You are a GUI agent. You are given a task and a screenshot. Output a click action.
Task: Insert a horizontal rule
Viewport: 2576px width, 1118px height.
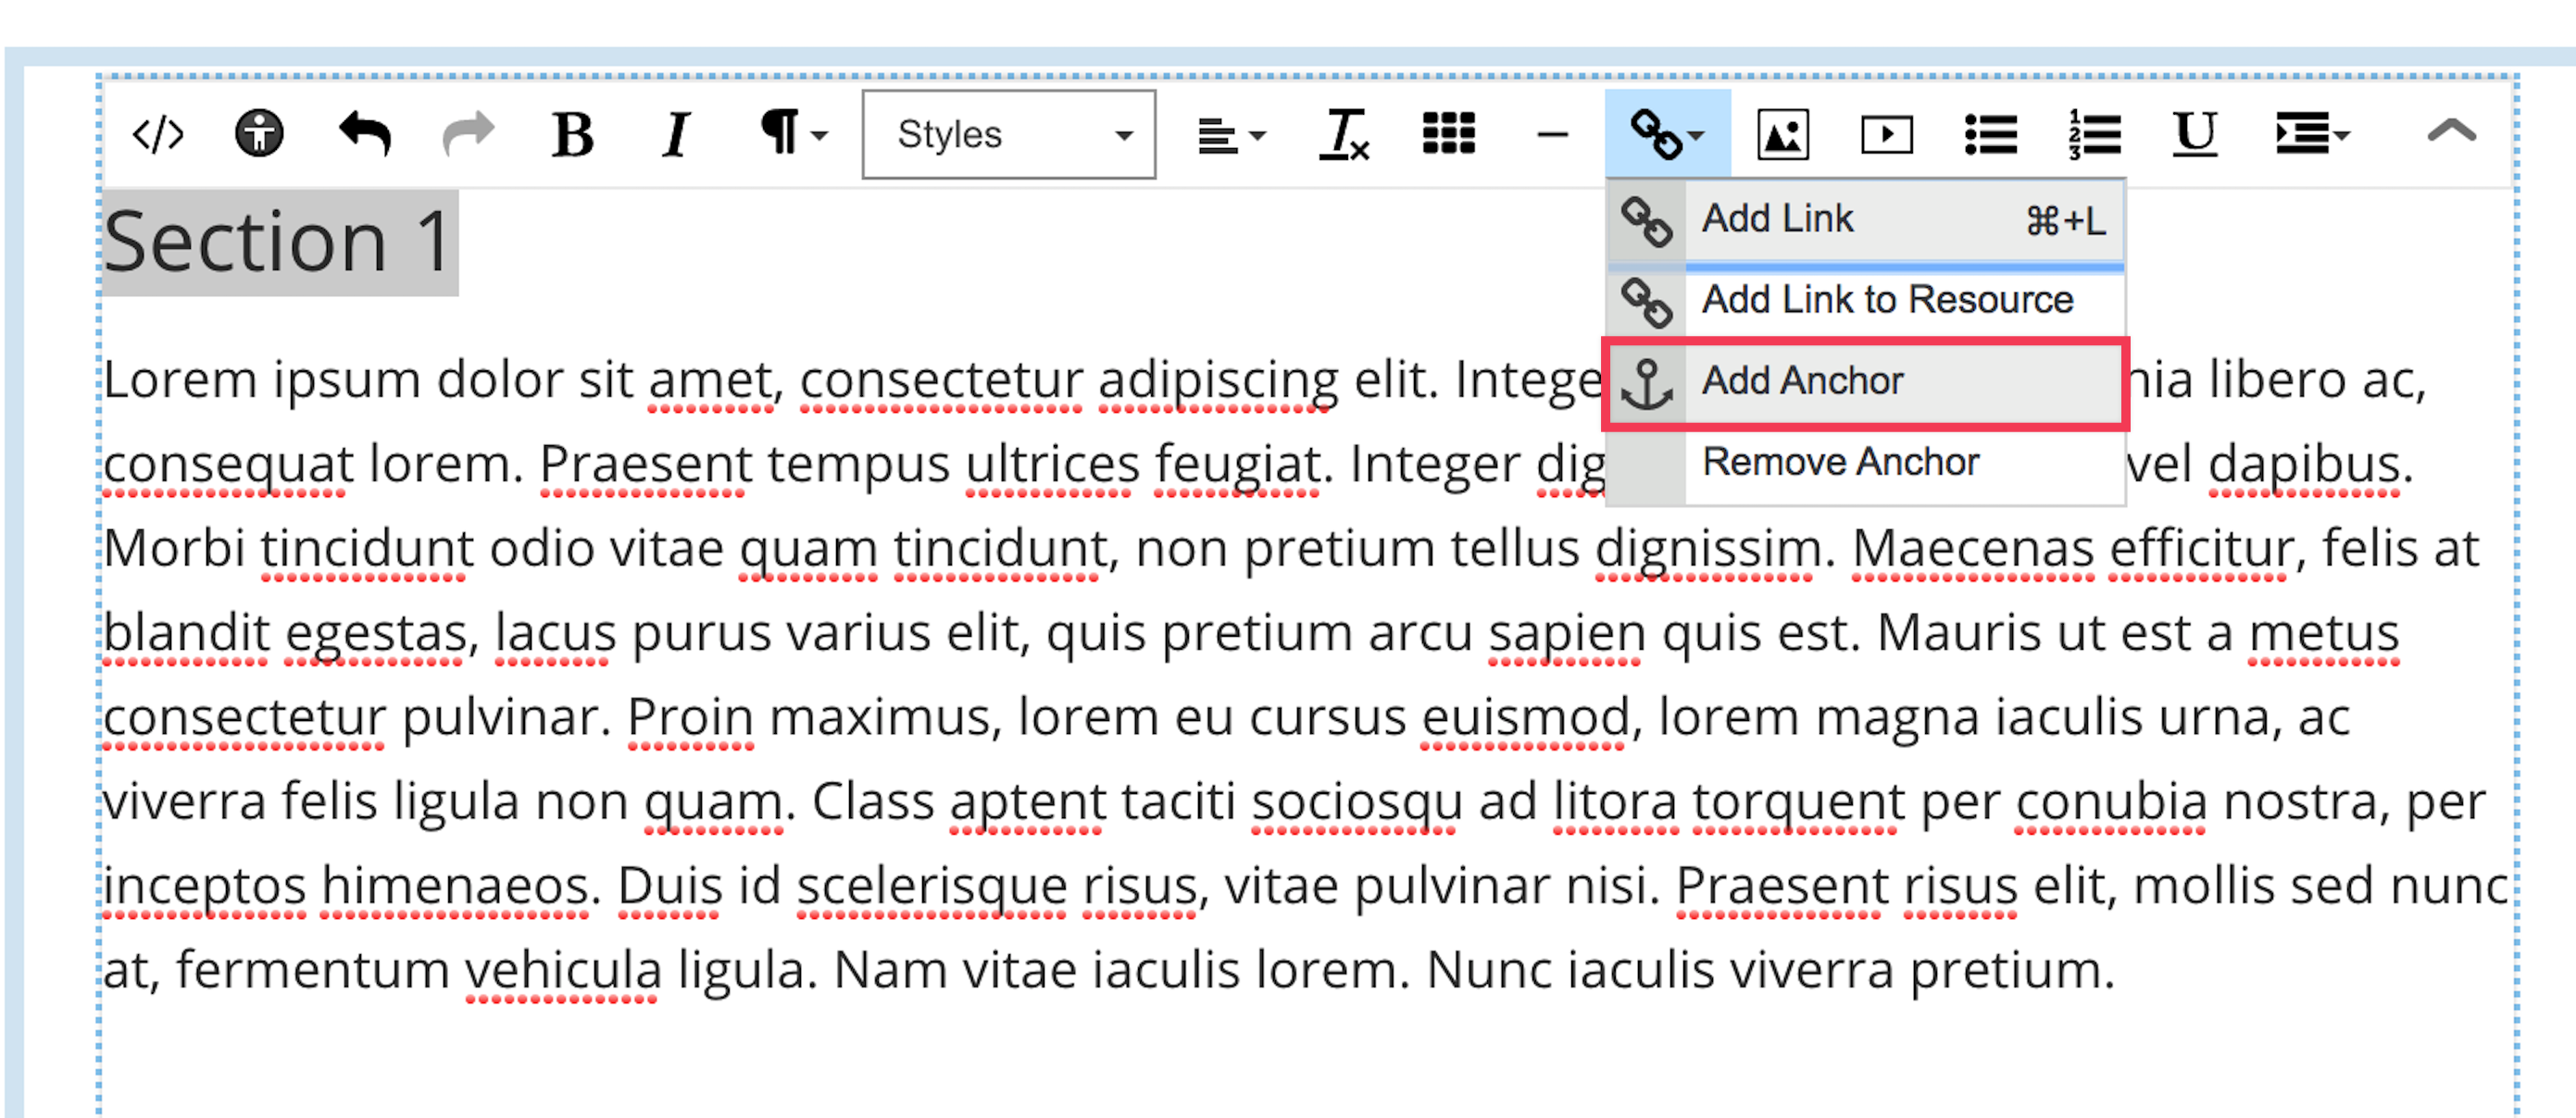[1552, 135]
